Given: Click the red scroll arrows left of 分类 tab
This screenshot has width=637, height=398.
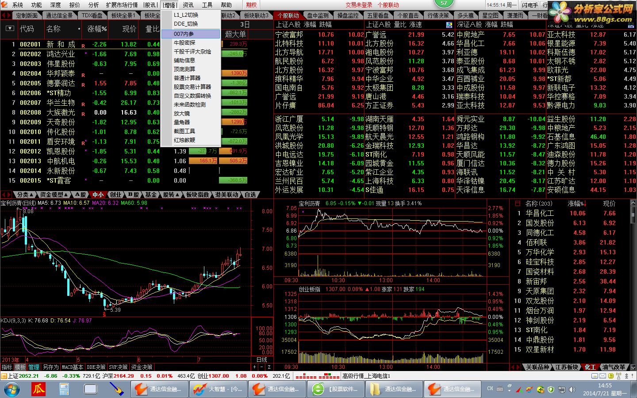Looking at the screenshot, I should [x=6, y=195].
